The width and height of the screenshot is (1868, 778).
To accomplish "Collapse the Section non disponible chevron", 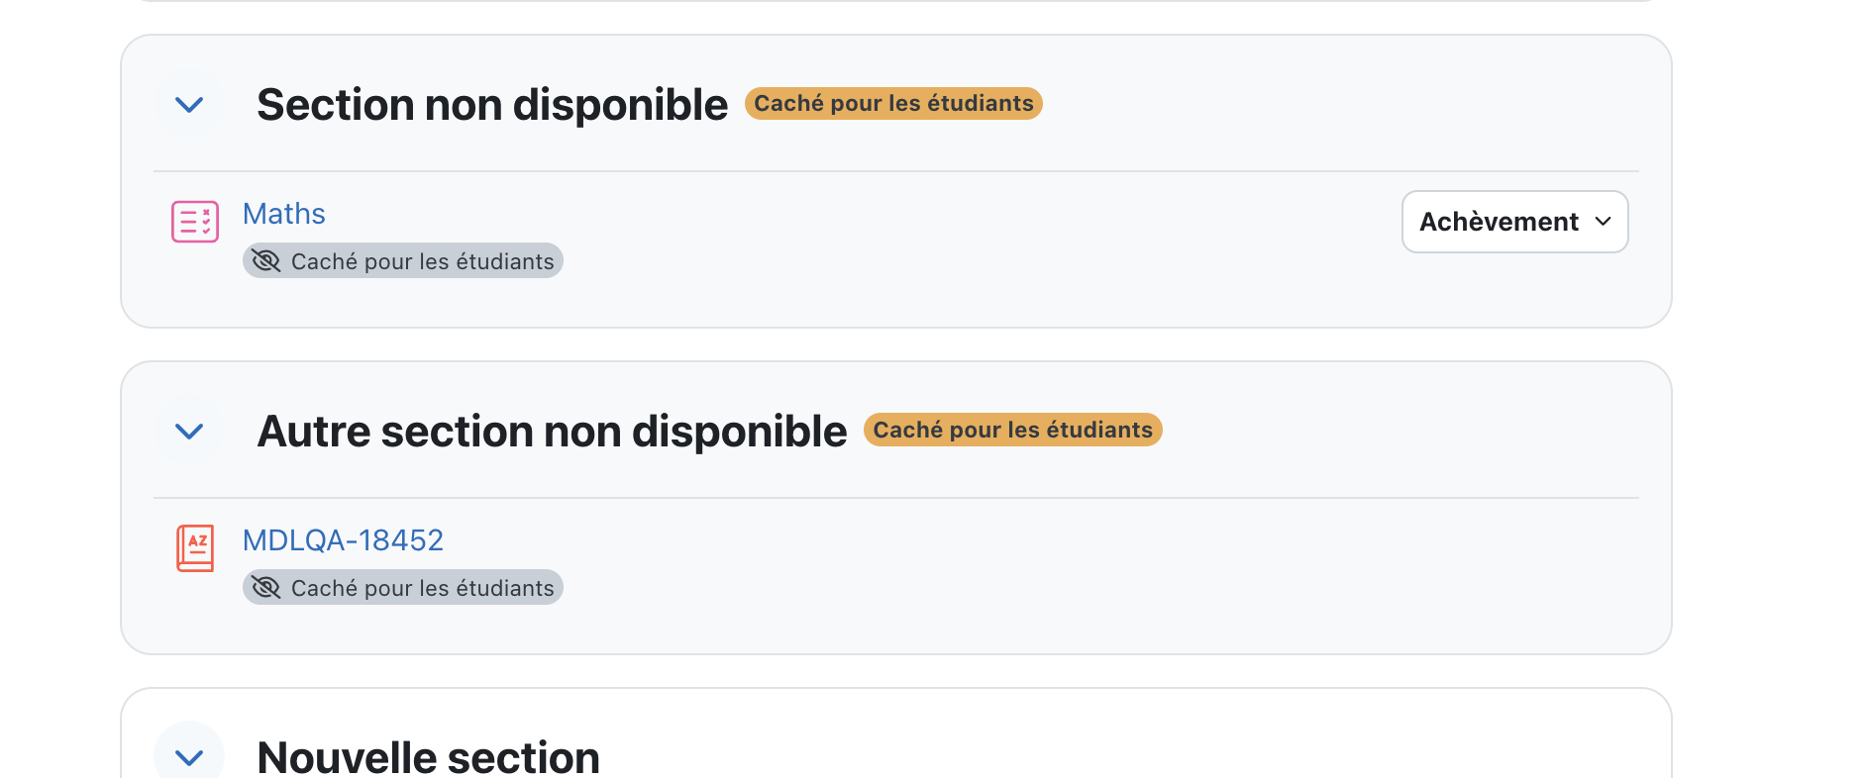I will 189,104.
